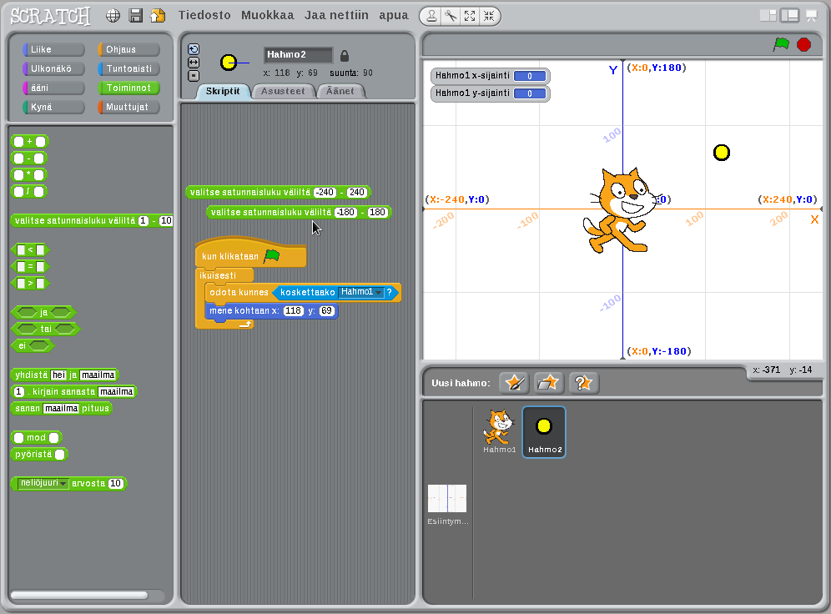
Task: Click the cat sprite on the stage
Action: pyautogui.click(x=622, y=210)
